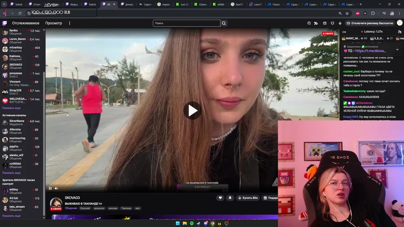The width and height of the screenshot is (404, 227).
Task: Select the москва tag
Action: [113, 208]
